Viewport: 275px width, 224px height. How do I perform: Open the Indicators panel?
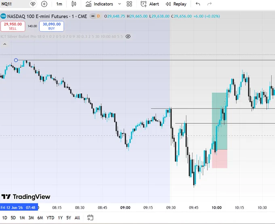[x=99, y=4]
